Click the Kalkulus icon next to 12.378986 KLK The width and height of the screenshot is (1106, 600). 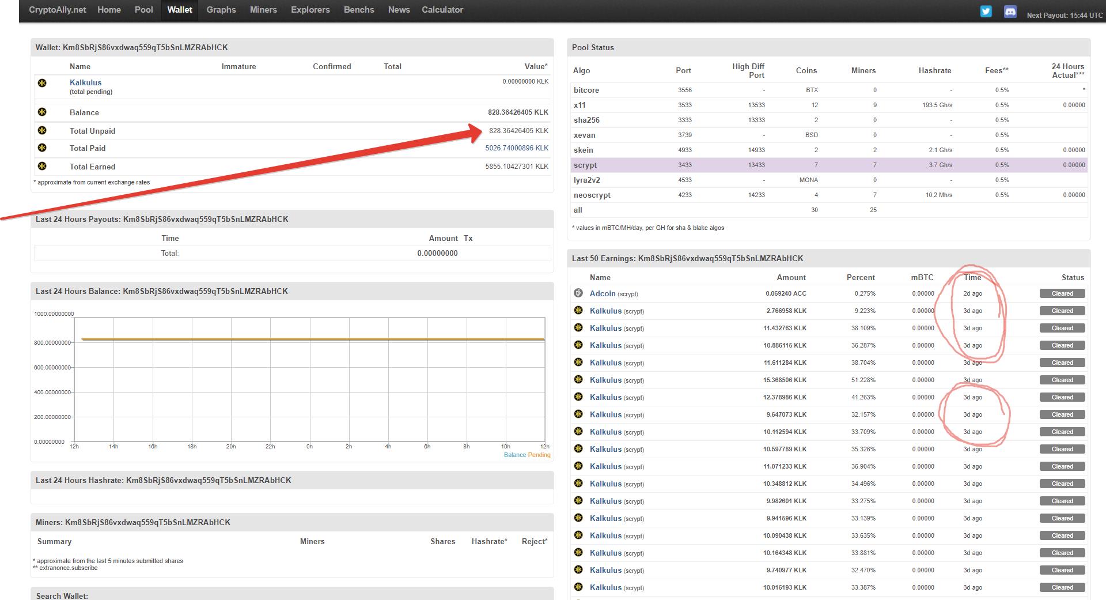(578, 397)
